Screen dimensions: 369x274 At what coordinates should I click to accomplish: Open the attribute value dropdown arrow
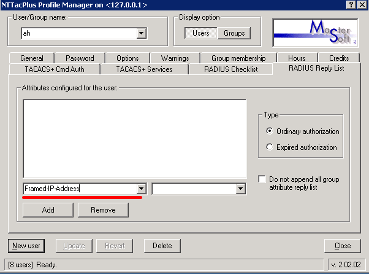240,189
